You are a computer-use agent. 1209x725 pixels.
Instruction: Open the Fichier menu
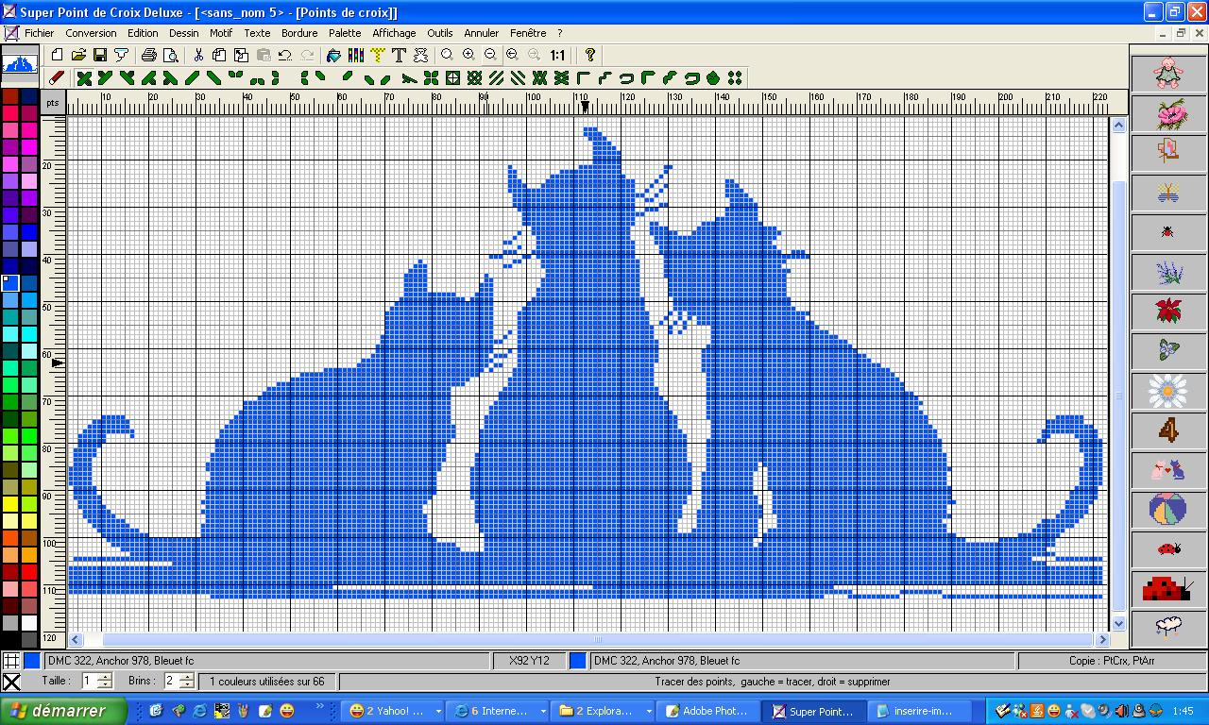(x=39, y=32)
